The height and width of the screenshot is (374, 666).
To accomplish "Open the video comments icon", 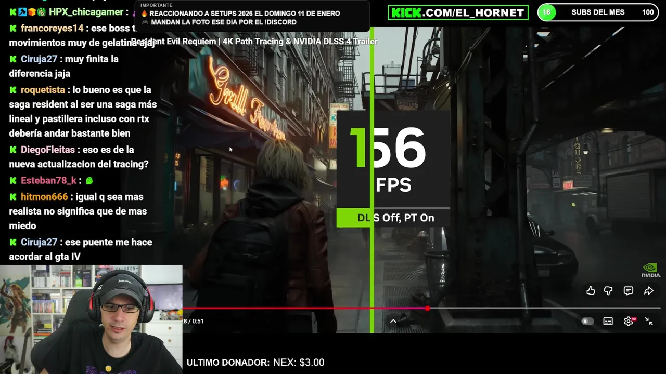I will [x=629, y=291].
